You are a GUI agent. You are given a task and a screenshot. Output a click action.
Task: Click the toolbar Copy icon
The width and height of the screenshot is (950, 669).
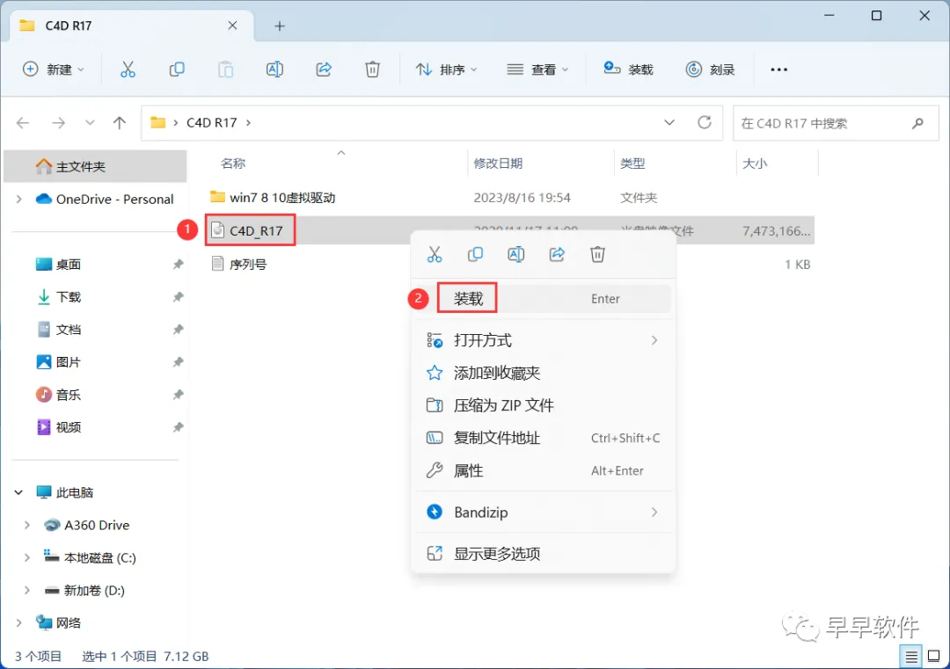point(177,69)
